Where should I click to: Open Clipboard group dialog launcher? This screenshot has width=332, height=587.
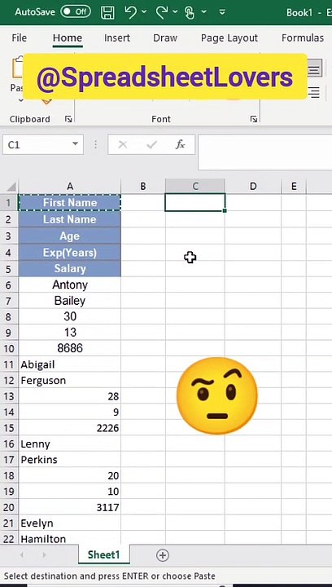coord(68,119)
